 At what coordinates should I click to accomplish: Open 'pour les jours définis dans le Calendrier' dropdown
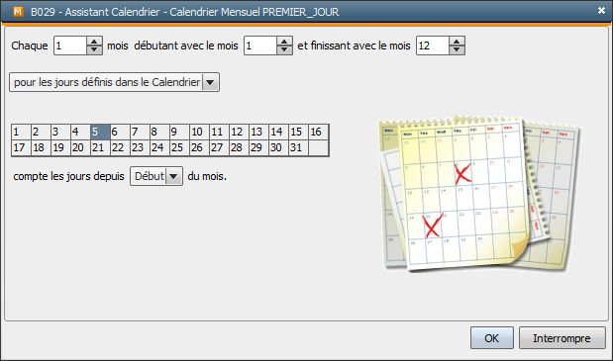(x=114, y=82)
